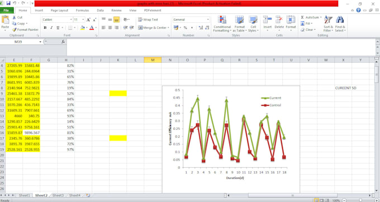Open Sort & Filter options
The width and height of the screenshot is (380, 202).
(x=328, y=24)
